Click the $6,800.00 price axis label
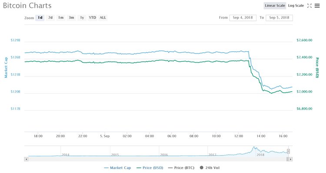Image resolution: width=326 pixels, height=173 pixels. [304, 109]
